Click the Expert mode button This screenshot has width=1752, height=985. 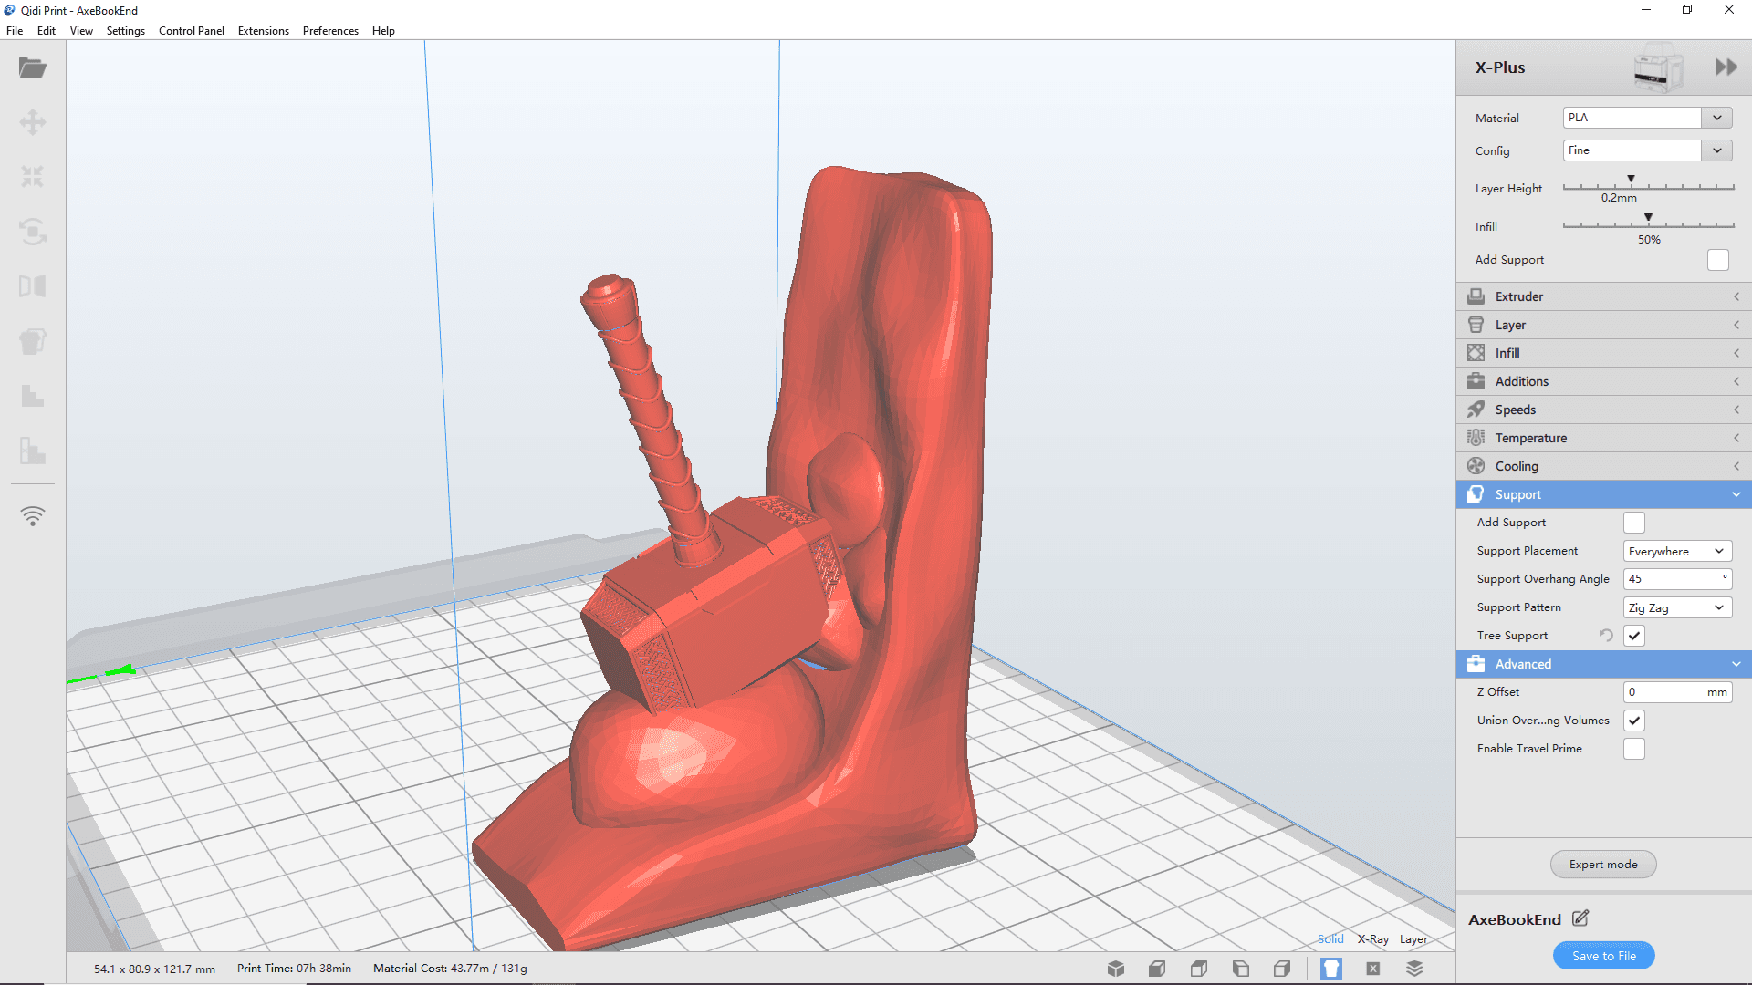point(1603,865)
